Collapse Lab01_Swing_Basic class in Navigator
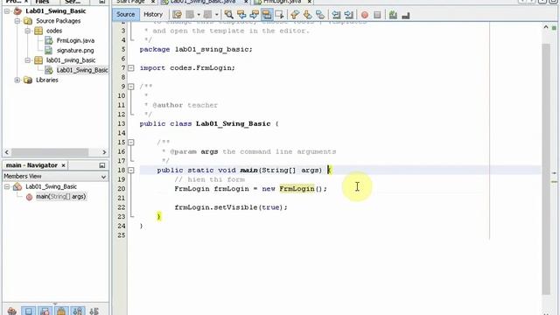Viewport: 560px width, 315px height. (x=7, y=186)
